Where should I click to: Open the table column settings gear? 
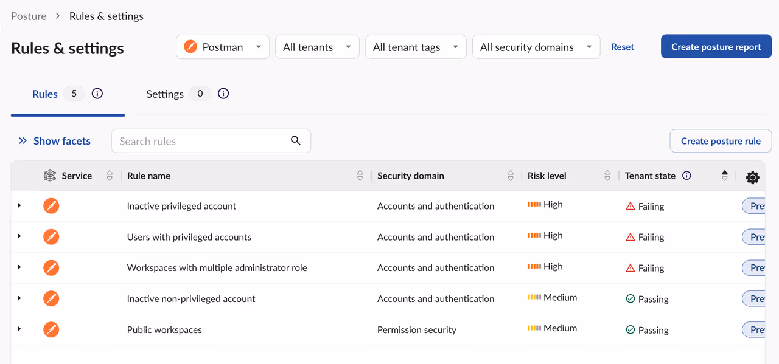tap(752, 177)
